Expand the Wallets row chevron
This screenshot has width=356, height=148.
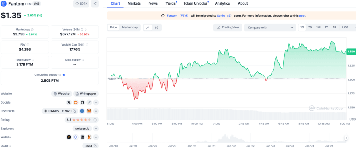pos(96,137)
